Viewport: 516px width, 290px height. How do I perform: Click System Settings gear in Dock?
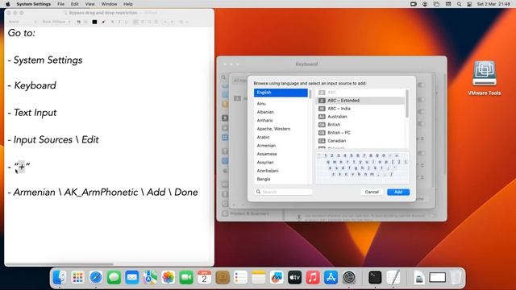[349, 277]
